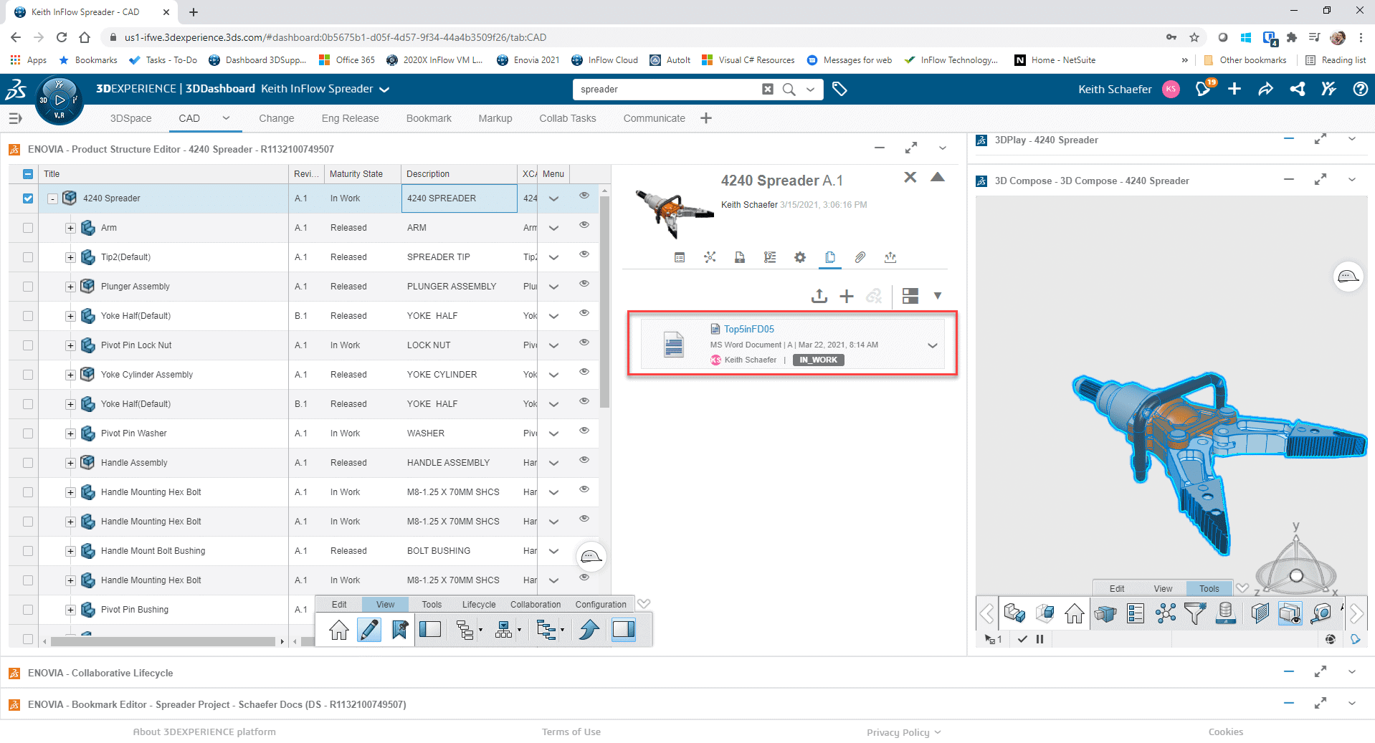
Task: Select the pencil edit icon in View toolbar
Action: pyautogui.click(x=368, y=630)
